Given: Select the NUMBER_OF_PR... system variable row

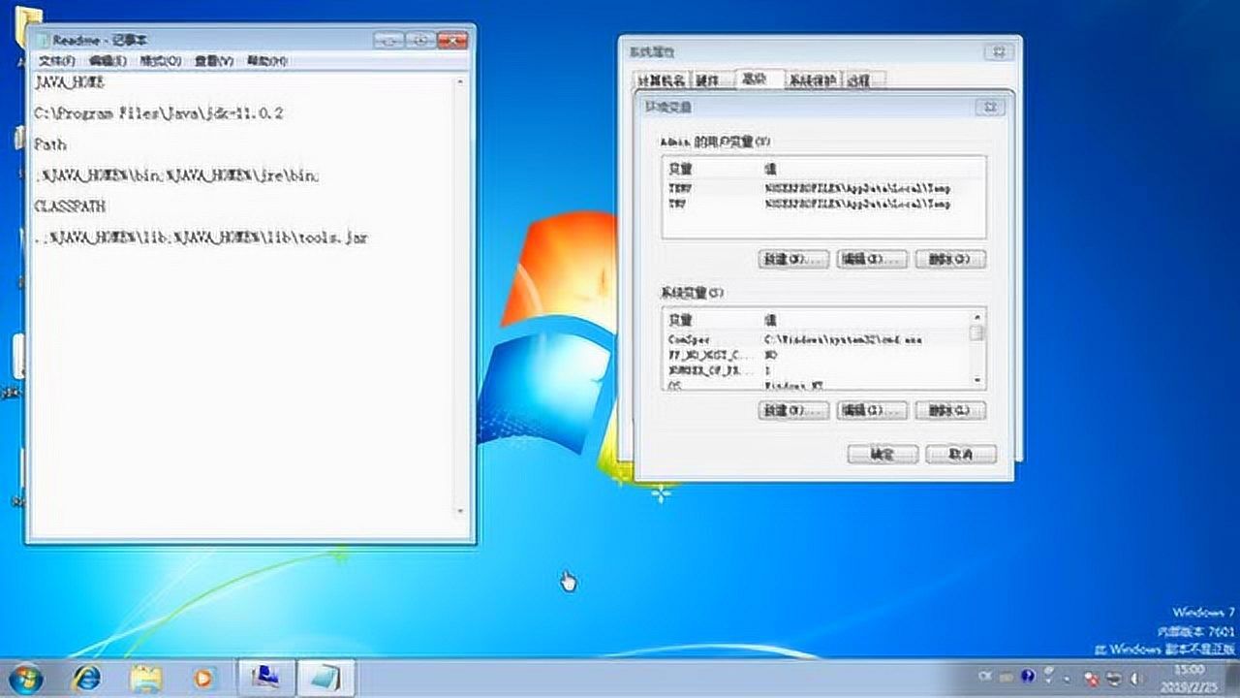Looking at the screenshot, I should 816,370.
